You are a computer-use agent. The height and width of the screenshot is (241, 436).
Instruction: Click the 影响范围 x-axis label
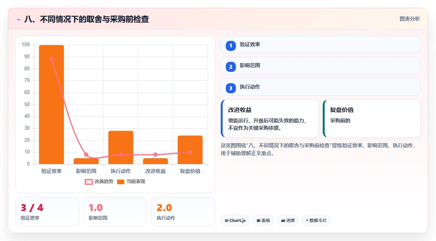(x=86, y=171)
